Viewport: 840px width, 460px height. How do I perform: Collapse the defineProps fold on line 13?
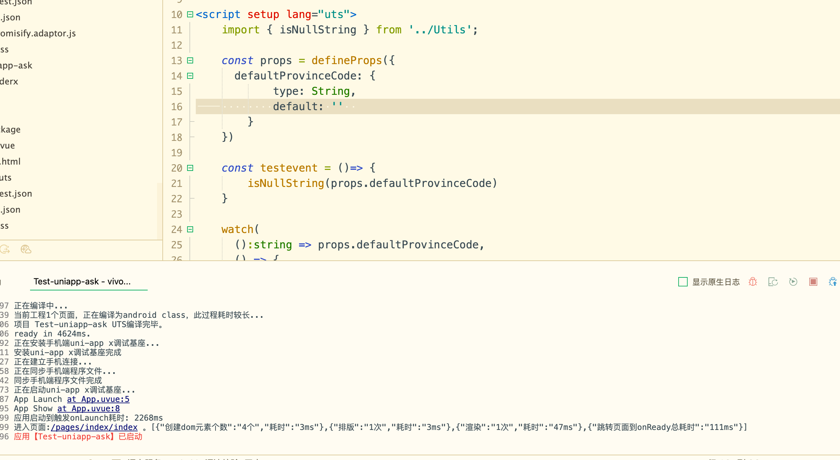pyautogui.click(x=190, y=60)
